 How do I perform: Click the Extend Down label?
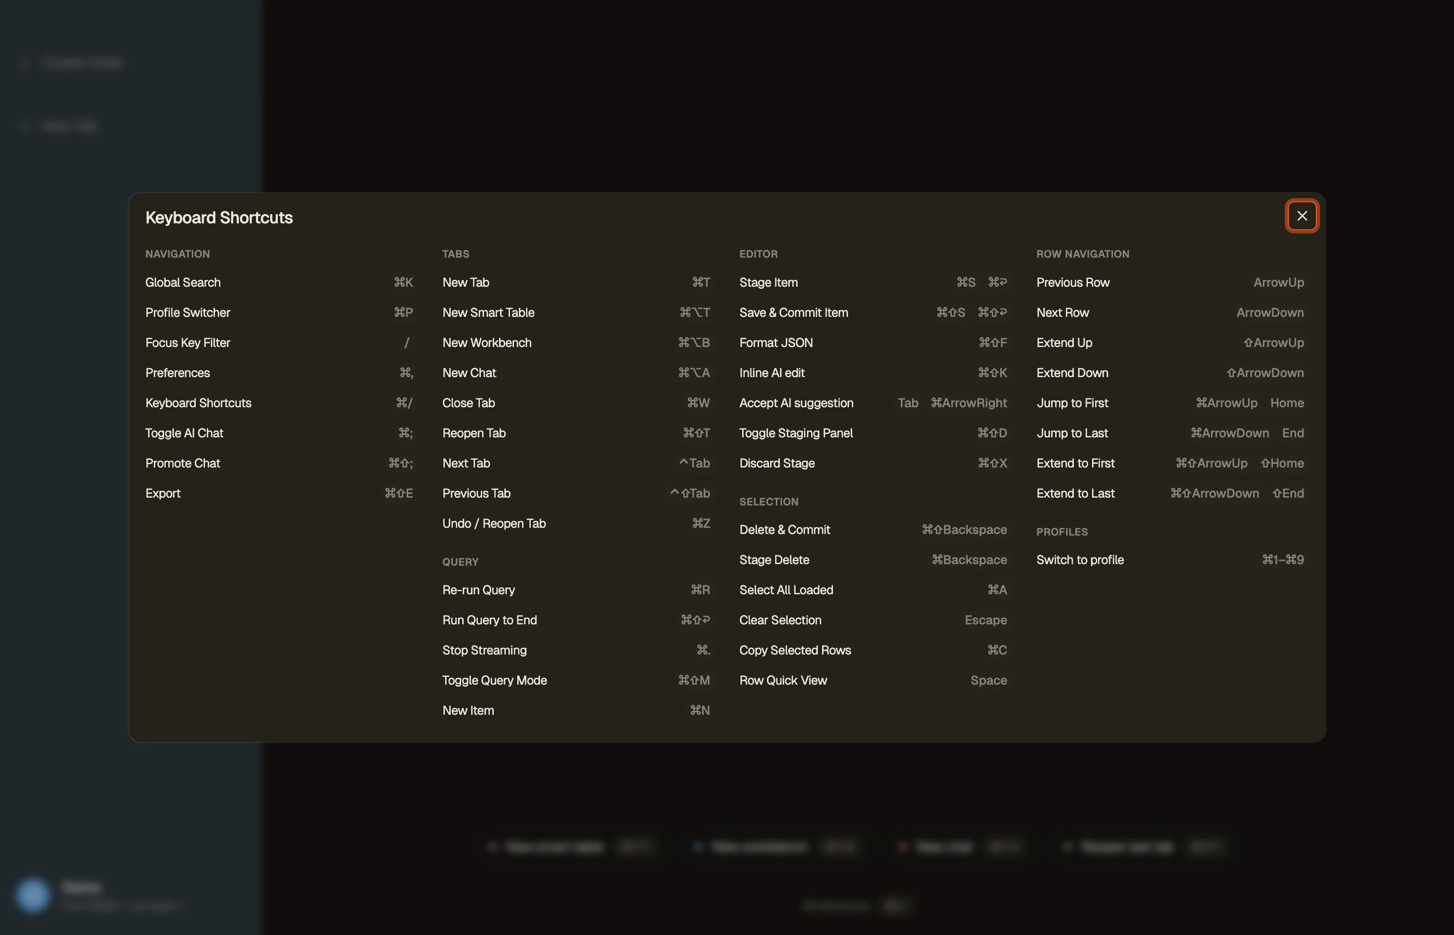[x=1072, y=373]
